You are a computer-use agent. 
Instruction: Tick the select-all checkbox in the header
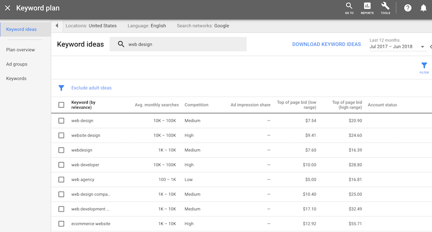(x=61, y=105)
